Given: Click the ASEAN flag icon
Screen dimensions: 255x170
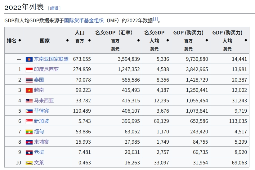Looking at the screenshot, I should [29, 59].
